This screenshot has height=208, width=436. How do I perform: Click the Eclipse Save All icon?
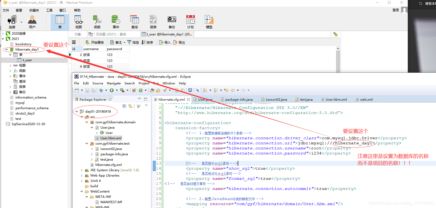[93, 90]
